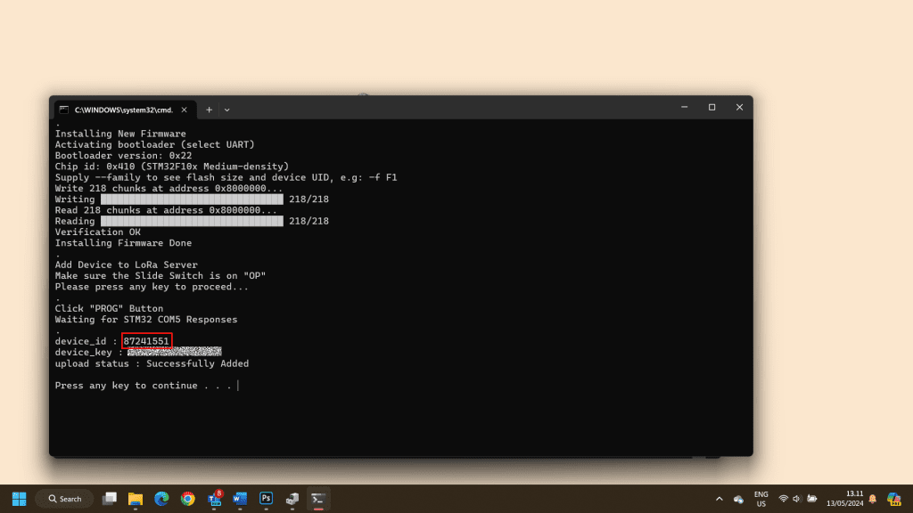Open File Explorer from the taskbar
Viewport: 913px width, 513px height.
pos(136,499)
